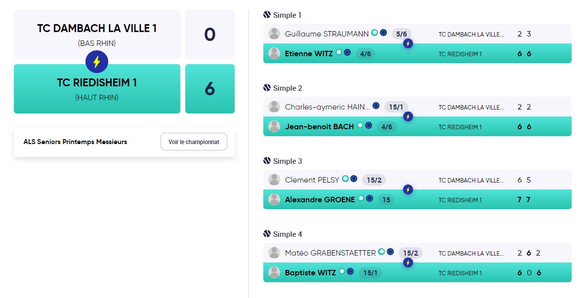Click the blue badge next to Charles-aymeric HAIN...
This screenshot has width=583, height=298.
[376, 106]
